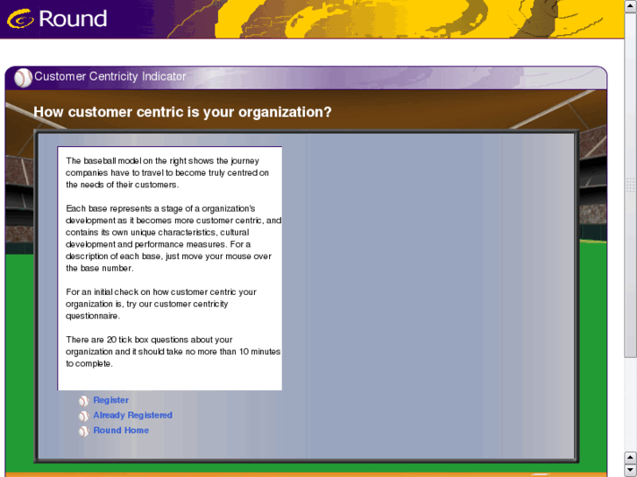Click the baseball bullet next to Register
Image resolution: width=637 pixels, height=477 pixels.
coord(84,401)
